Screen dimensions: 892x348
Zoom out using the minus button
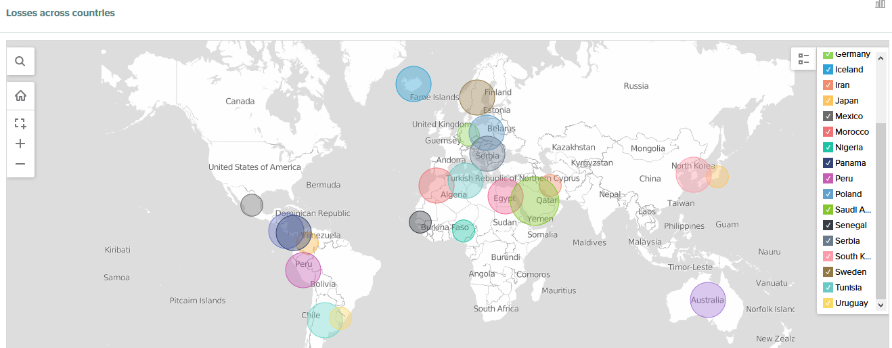pos(20,164)
